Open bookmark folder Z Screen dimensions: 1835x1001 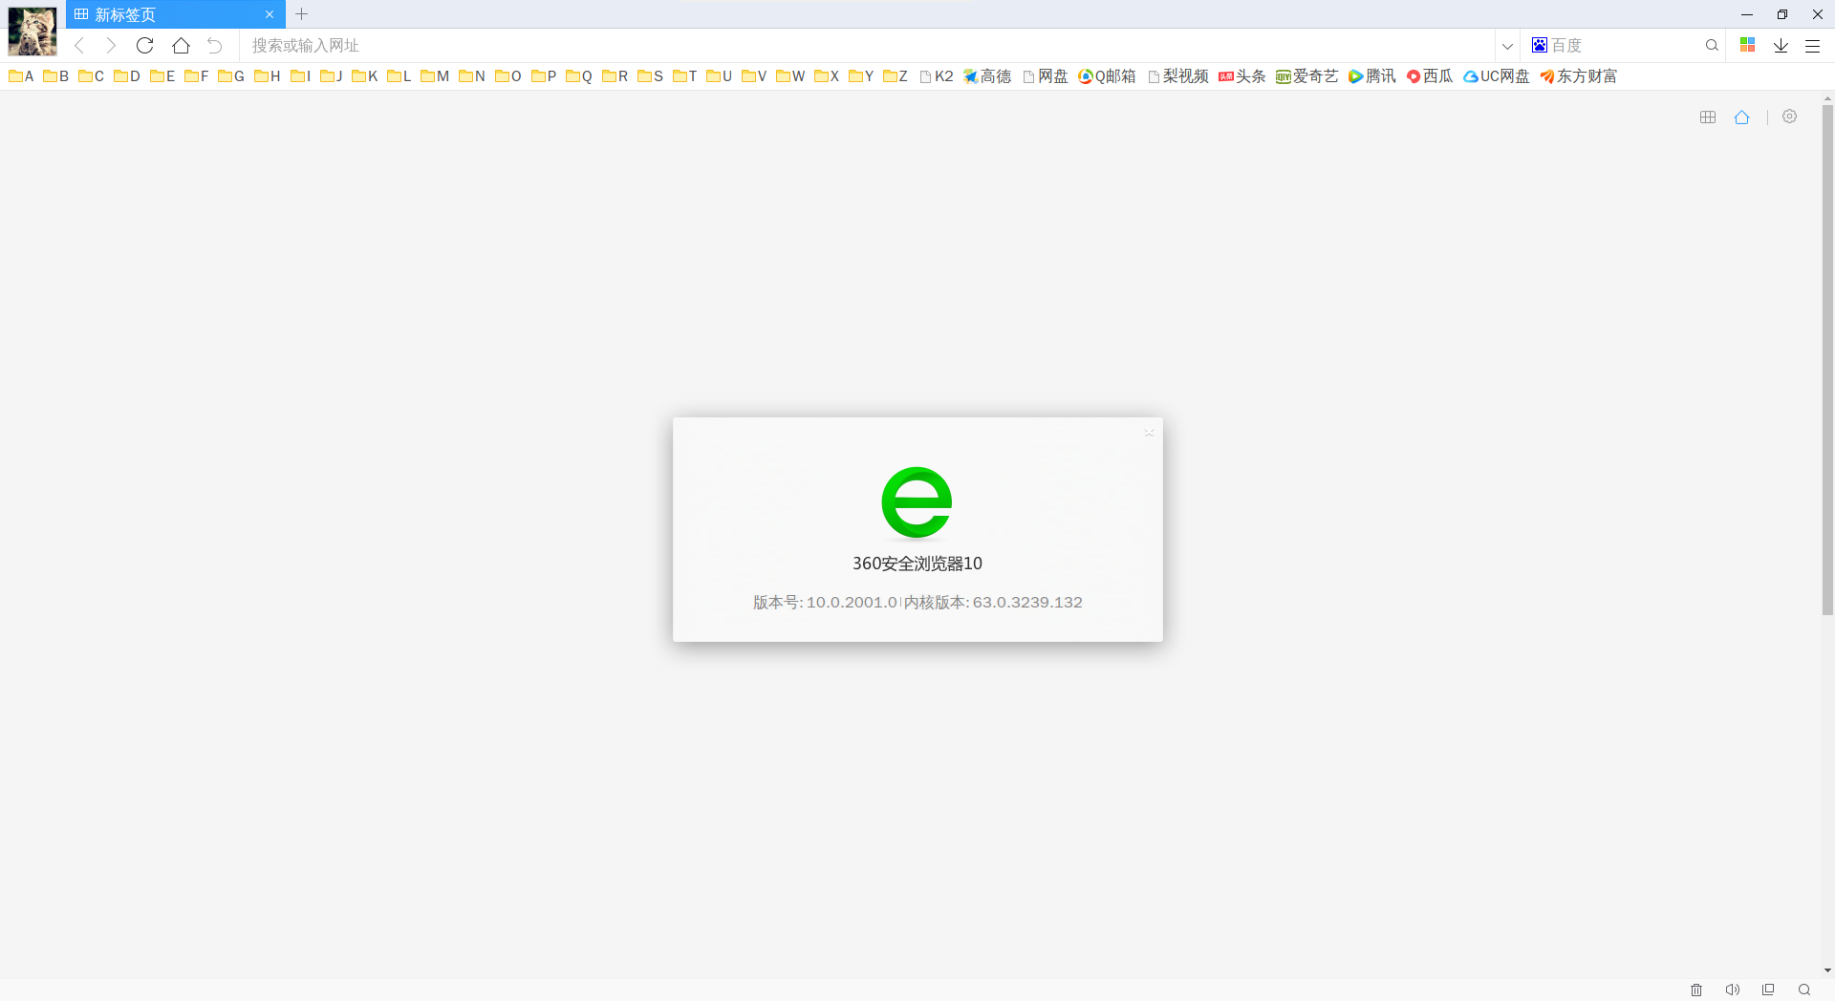pyautogui.click(x=896, y=75)
